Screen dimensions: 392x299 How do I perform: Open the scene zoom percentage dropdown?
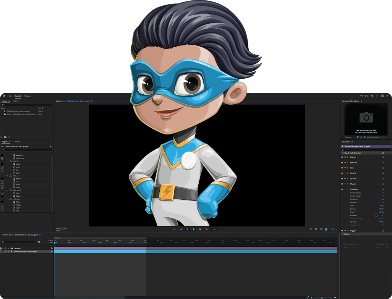[x=333, y=229]
